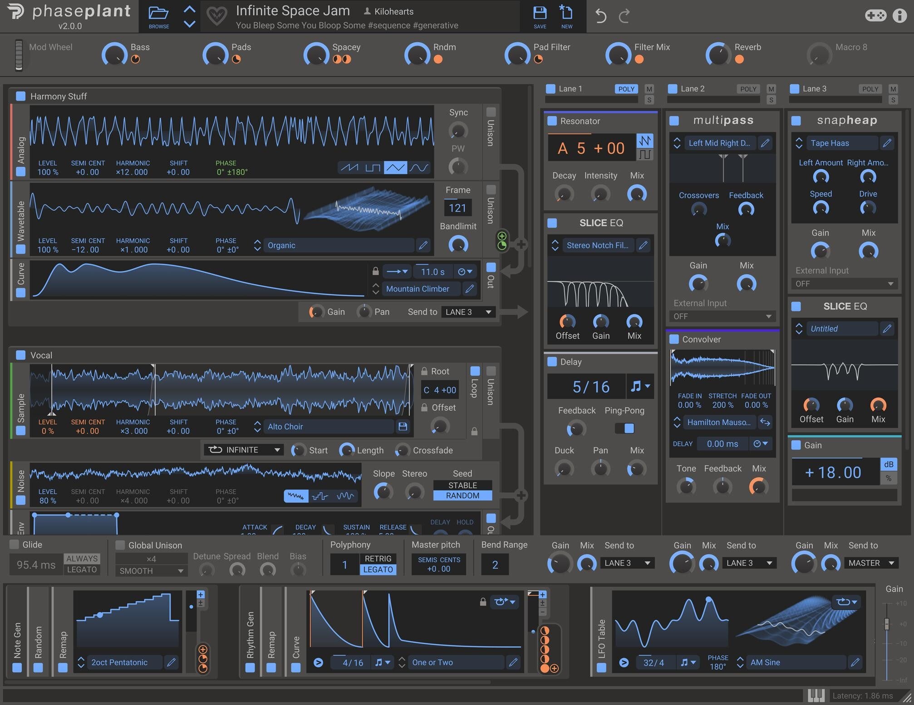This screenshot has height=705, width=914.
Task: Disable the Resonator module checkbox
Action: [x=552, y=121]
